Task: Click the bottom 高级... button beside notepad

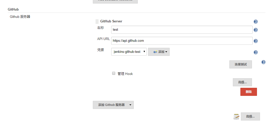Action: point(250,116)
